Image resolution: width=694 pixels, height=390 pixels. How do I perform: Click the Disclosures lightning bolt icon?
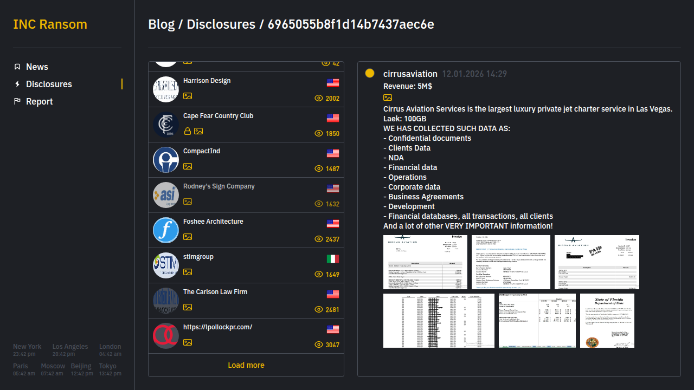point(17,84)
